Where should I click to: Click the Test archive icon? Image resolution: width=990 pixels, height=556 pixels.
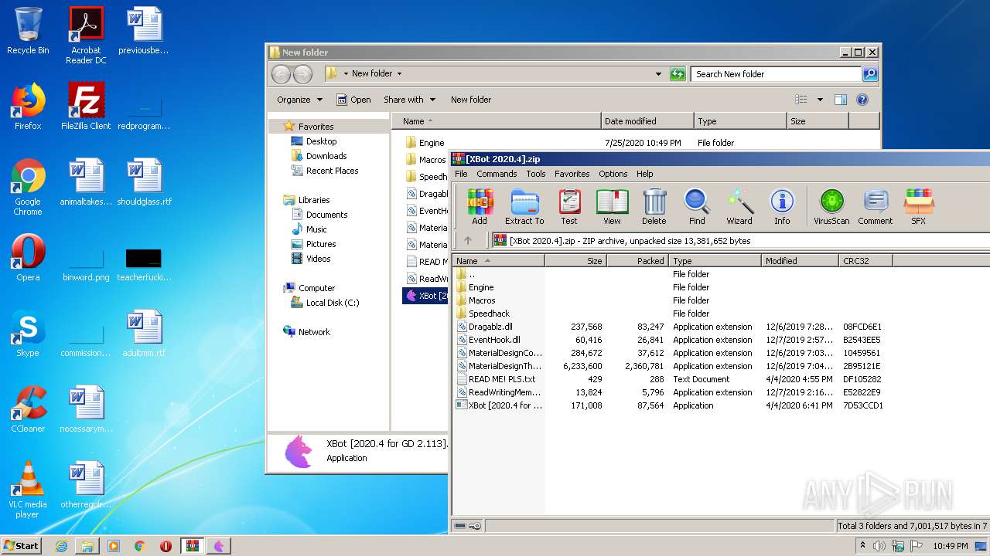pos(569,206)
